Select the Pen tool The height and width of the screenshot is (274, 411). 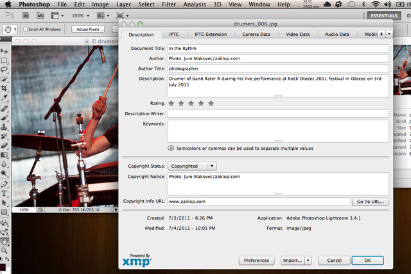[4, 184]
